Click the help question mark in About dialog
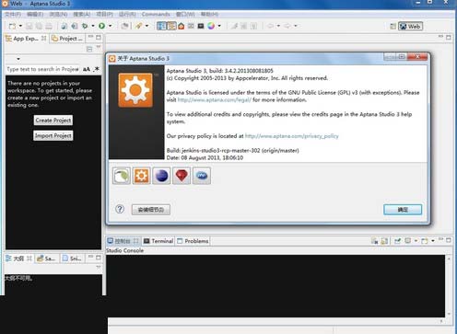Screen dimensions: 457x334 [120, 210]
